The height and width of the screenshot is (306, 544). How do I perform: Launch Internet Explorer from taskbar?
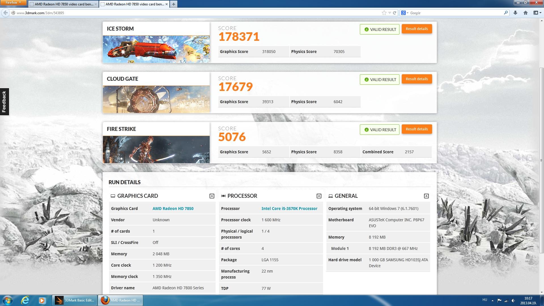point(25,300)
